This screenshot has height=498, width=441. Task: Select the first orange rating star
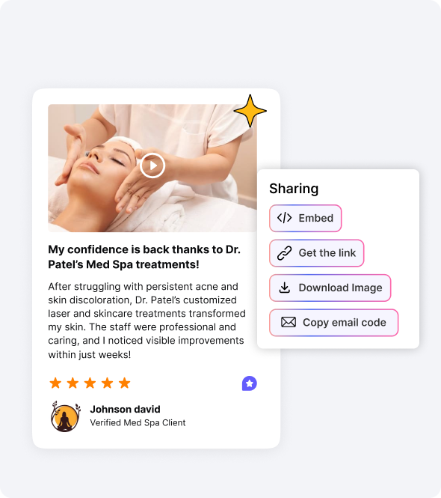pos(55,383)
